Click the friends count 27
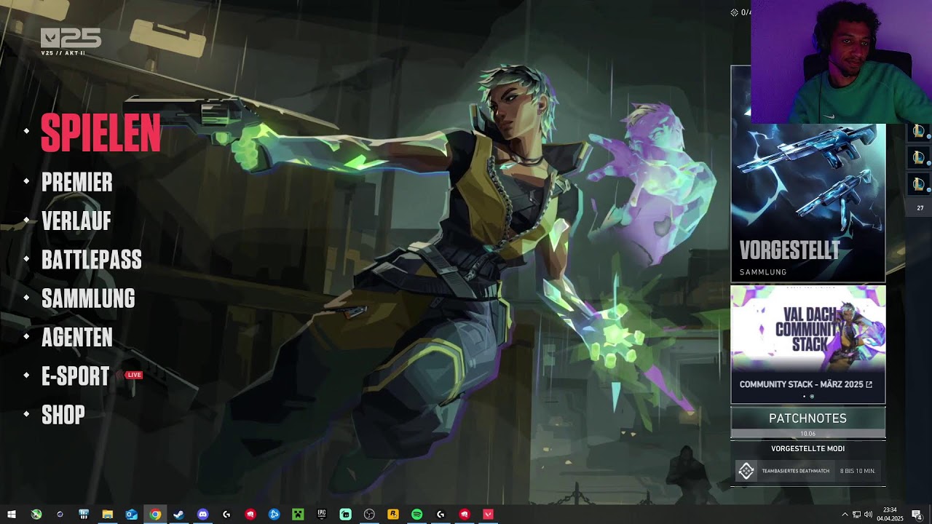The width and height of the screenshot is (932, 524). [x=920, y=208]
